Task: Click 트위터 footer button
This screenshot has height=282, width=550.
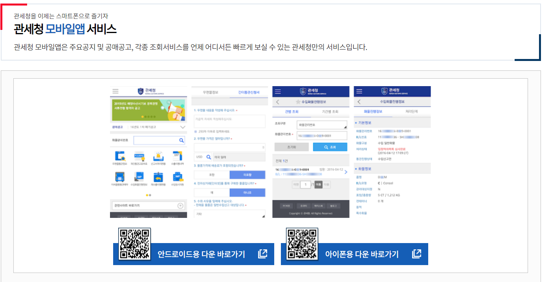Action: 303,206
